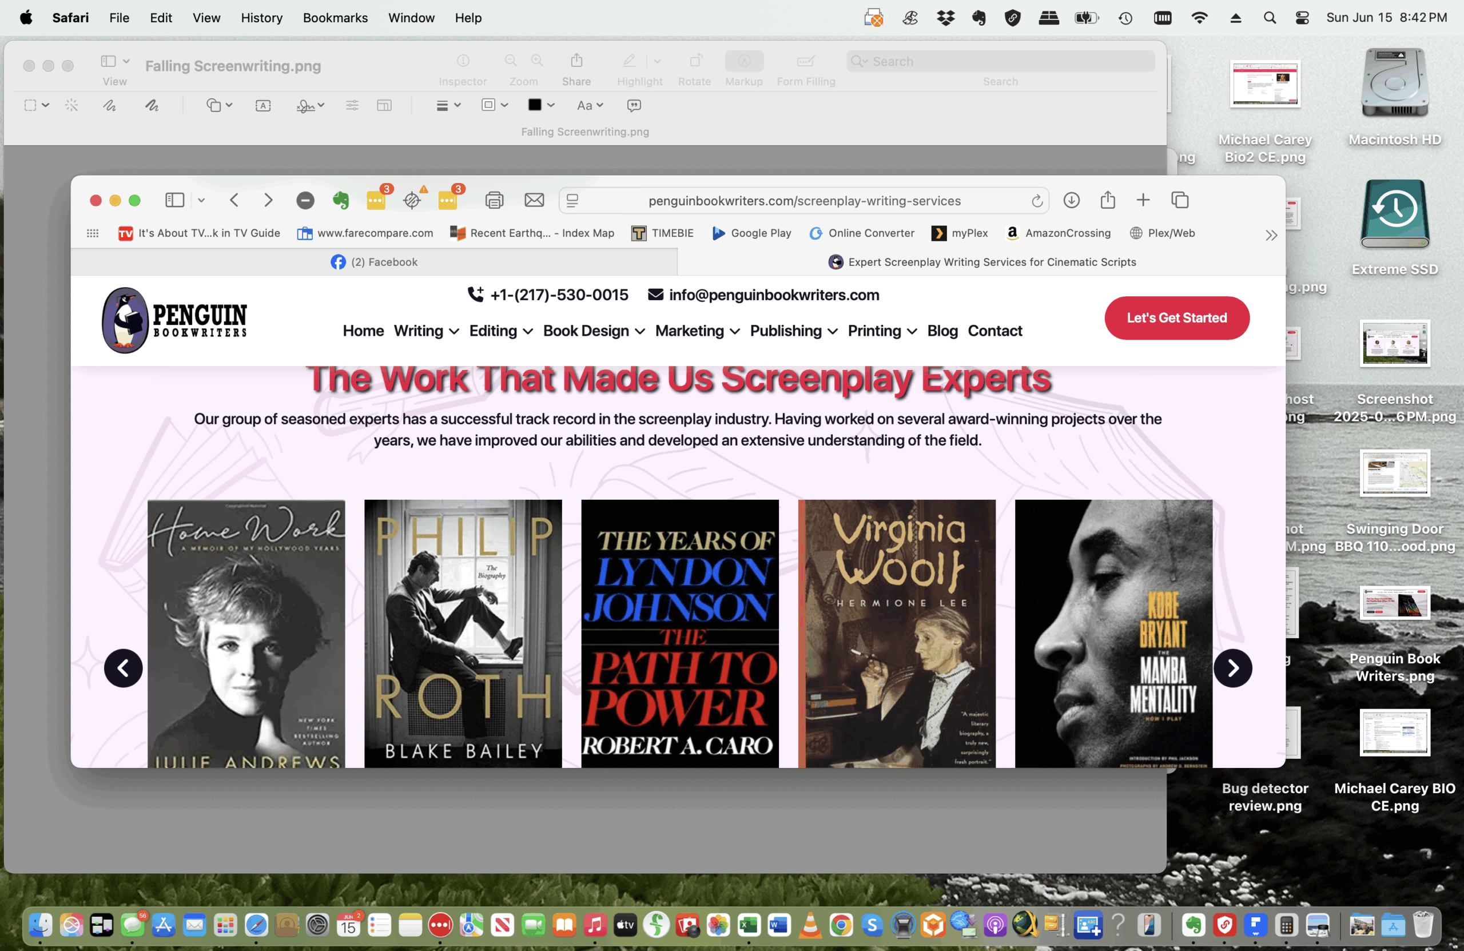Click the mail envelope icon in Safari toolbar
1464x951 pixels.
click(x=534, y=200)
